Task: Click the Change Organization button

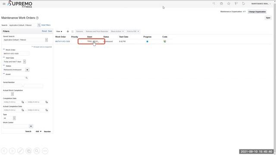Action: (257, 12)
